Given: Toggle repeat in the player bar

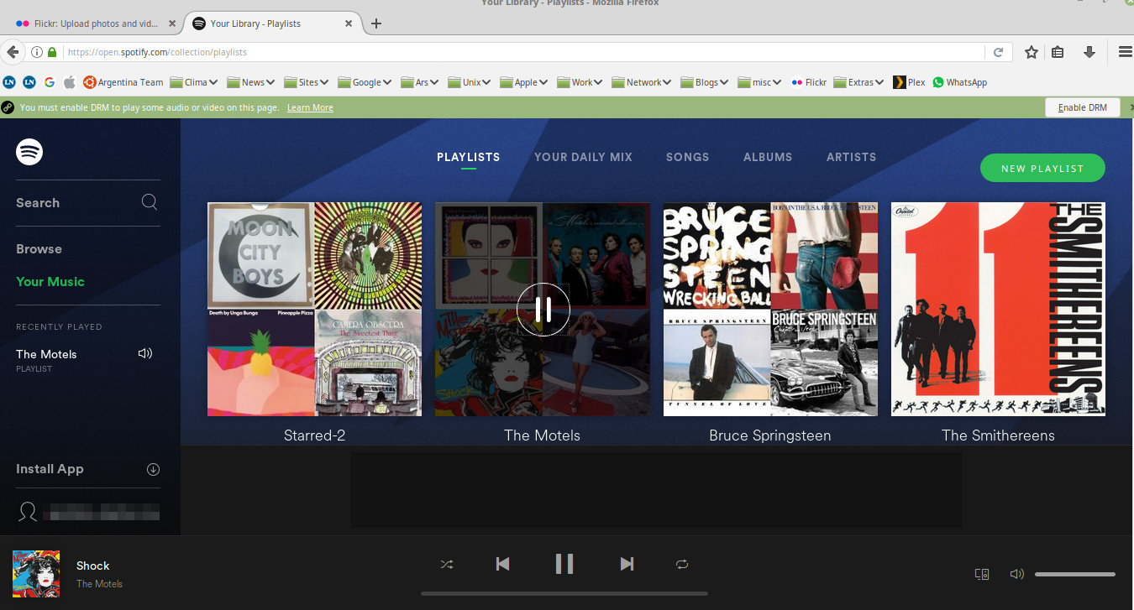Looking at the screenshot, I should pos(682,565).
